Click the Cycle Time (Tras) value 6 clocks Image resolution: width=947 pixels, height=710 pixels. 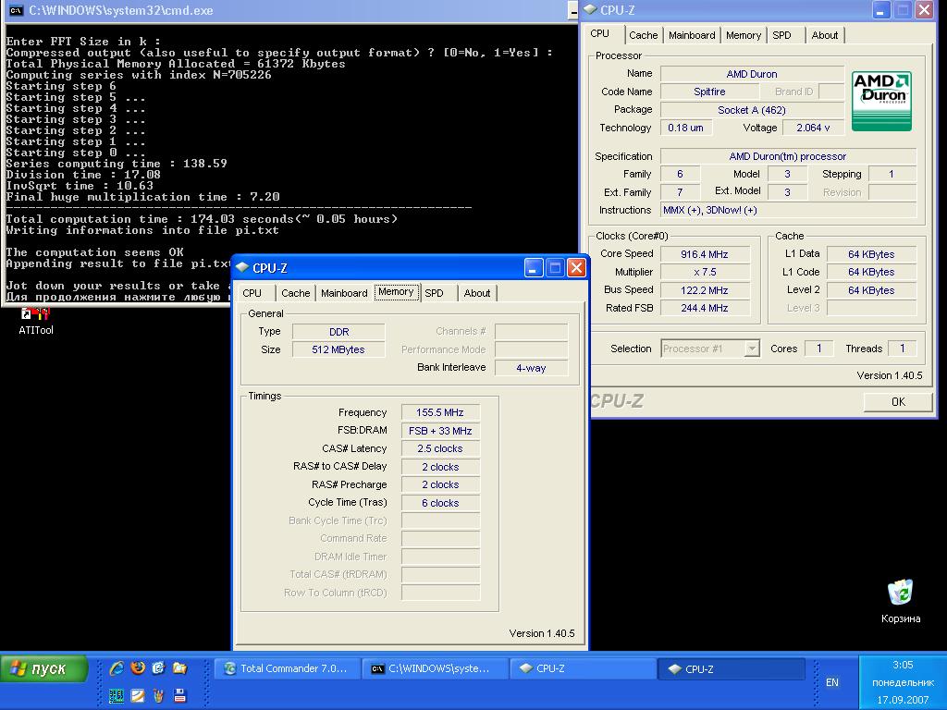click(440, 503)
